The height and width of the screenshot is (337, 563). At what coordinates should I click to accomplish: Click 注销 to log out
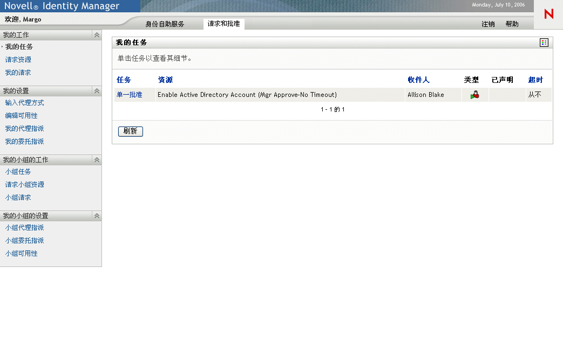[x=487, y=24]
